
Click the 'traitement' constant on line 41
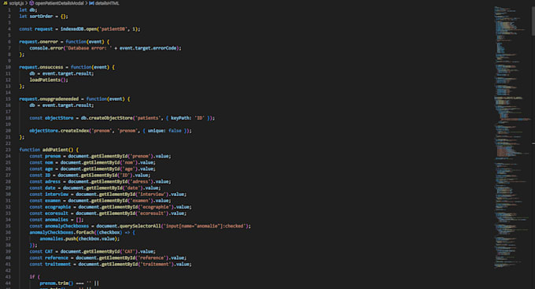pos(57,264)
